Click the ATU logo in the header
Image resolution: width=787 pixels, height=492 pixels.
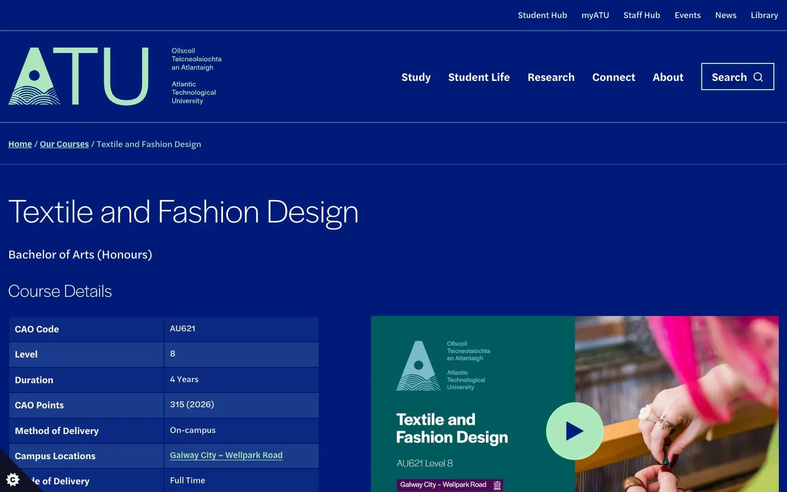115,76
